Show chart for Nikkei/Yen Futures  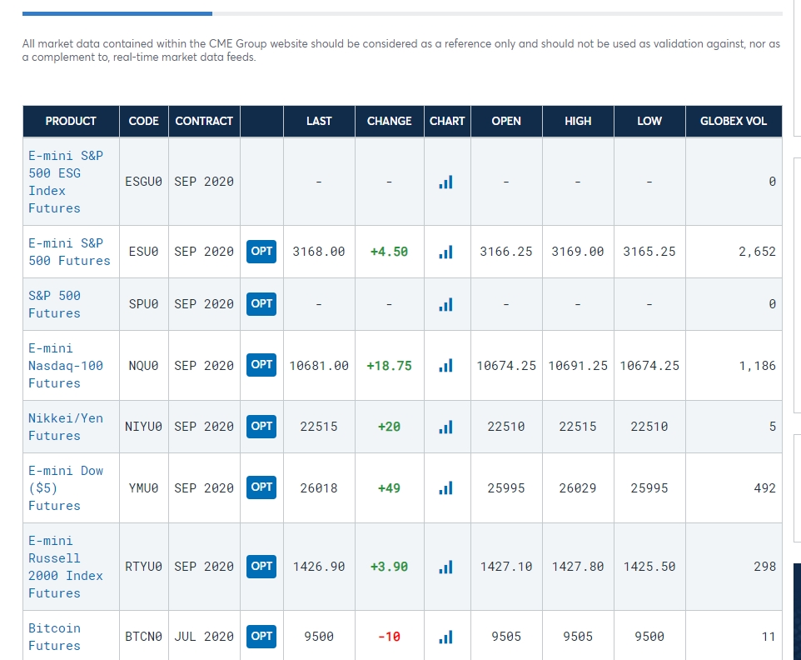[x=446, y=427]
